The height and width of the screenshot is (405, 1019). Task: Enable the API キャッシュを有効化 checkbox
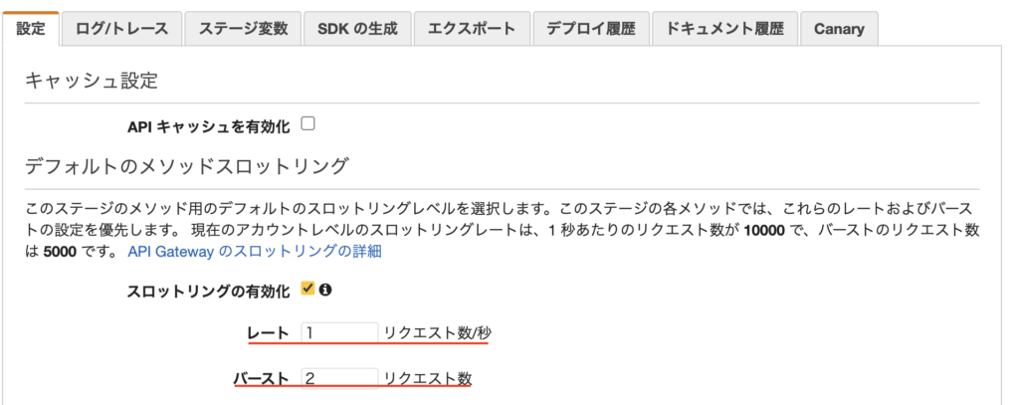click(307, 124)
